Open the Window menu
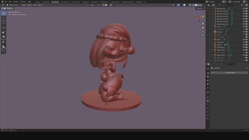The width and height of the screenshot is (249, 140). (23, 2)
